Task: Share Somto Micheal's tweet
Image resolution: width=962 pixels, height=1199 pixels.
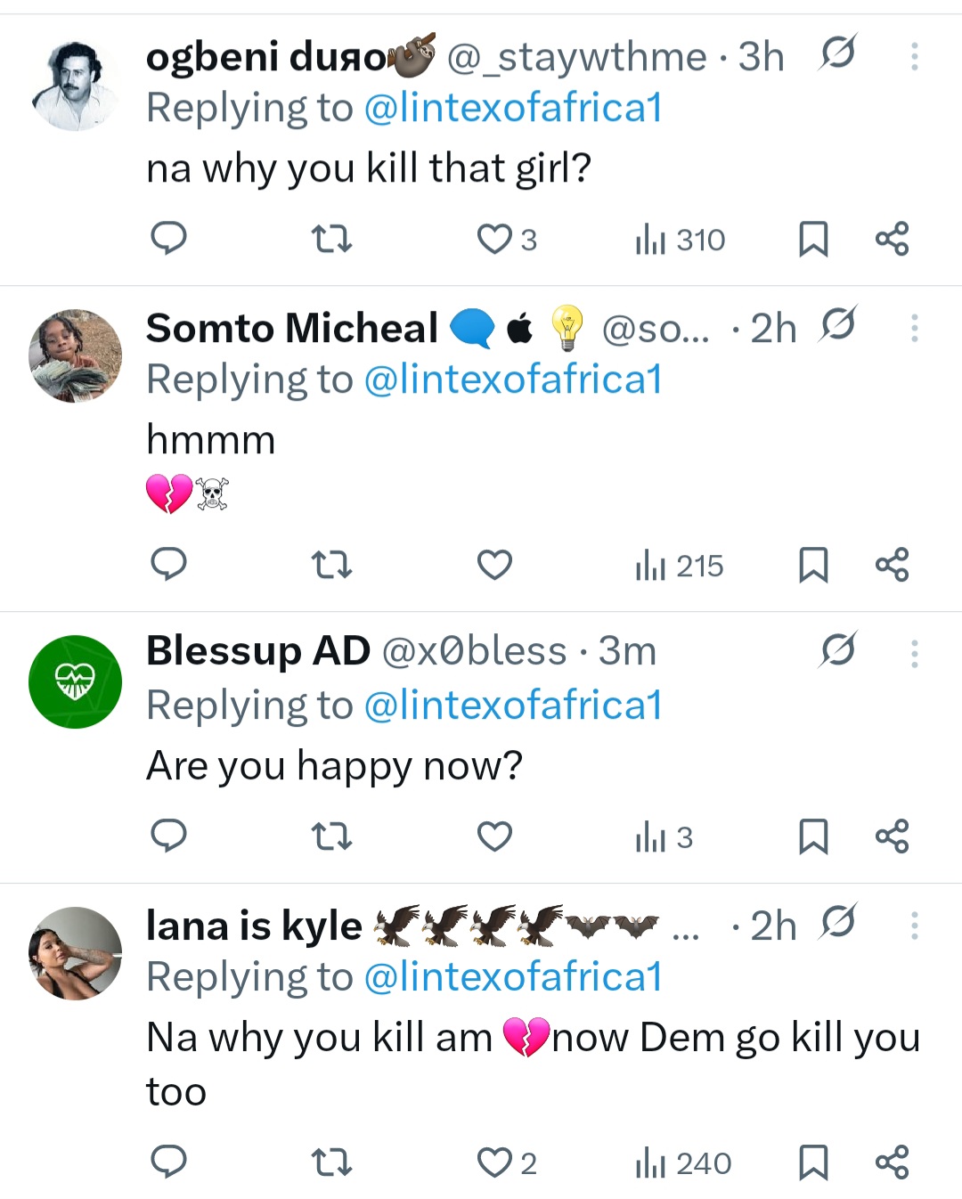Action: tap(892, 565)
